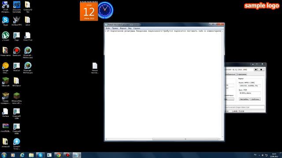The height and width of the screenshot is (158, 282).
Task: Select the server folder icon
Action: [28, 21]
